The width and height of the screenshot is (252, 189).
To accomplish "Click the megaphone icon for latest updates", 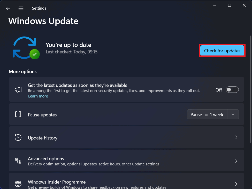I will (18, 90).
